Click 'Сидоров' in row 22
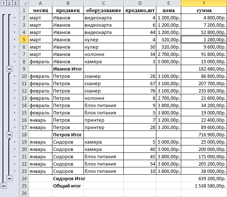This screenshot has height=197, width=227. pyautogui.click(x=68, y=164)
